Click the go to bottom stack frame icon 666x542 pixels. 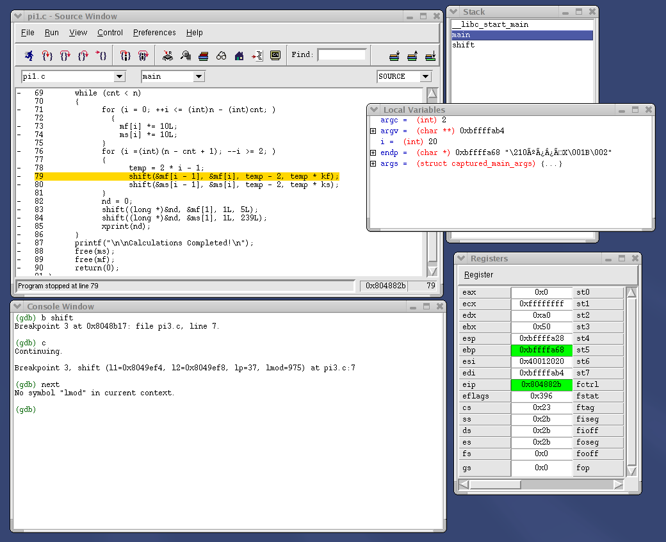coord(430,56)
